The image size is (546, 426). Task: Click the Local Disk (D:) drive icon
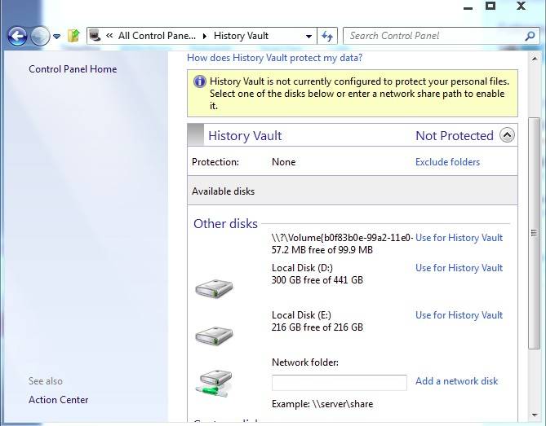tap(214, 288)
